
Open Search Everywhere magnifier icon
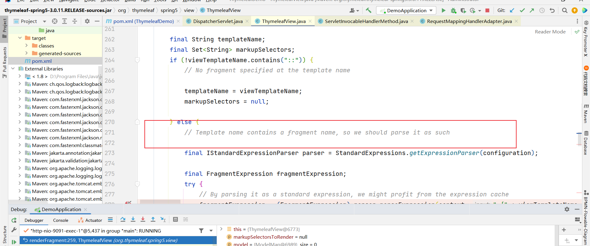click(564, 10)
